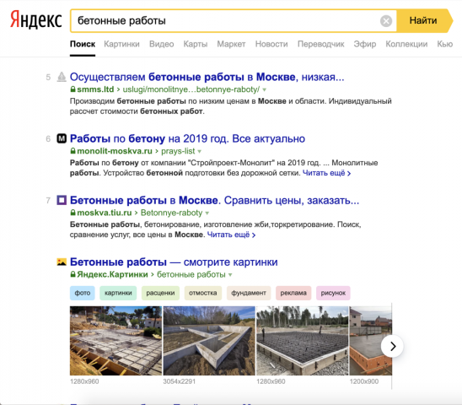
Task: Clear the search query with X icon
Action: (x=386, y=21)
